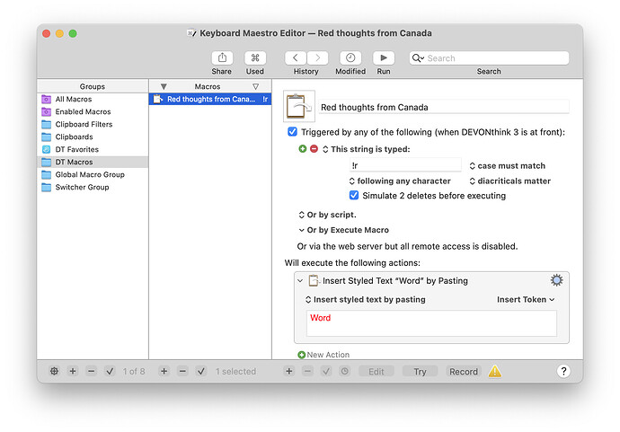Viewport: 620px width, 432px height.
Task: Go forward in History
Action: pyautogui.click(x=317, y=58)
